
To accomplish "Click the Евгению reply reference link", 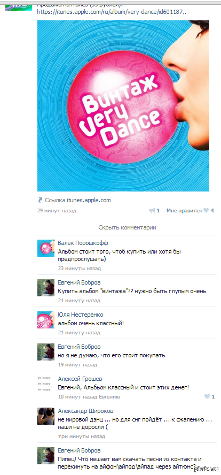I will click(x=109, y=397).
